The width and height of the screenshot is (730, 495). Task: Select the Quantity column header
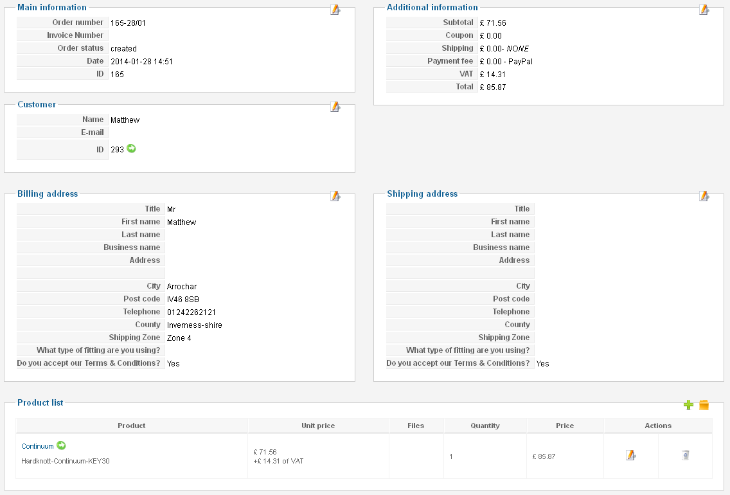(485, 426)
